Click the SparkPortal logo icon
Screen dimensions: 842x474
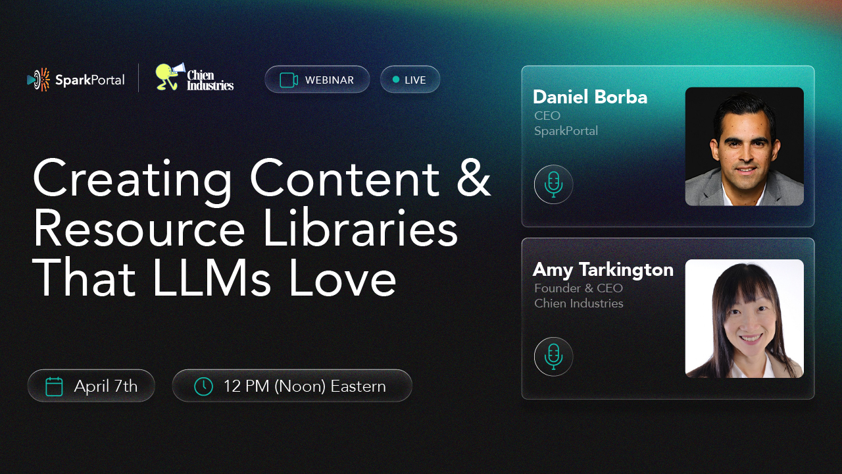(x=39, y=80)
